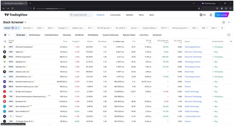Open the Beta filter dropdown

214,28
